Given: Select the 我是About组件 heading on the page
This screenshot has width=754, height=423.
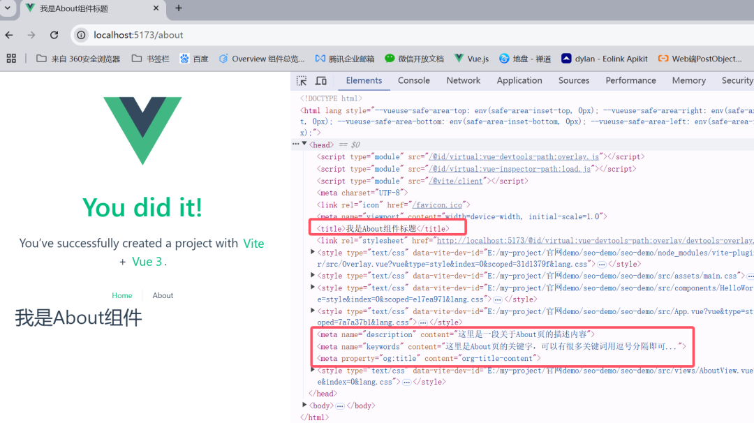Looking at the screenshot, I should (x=78, y=318).
